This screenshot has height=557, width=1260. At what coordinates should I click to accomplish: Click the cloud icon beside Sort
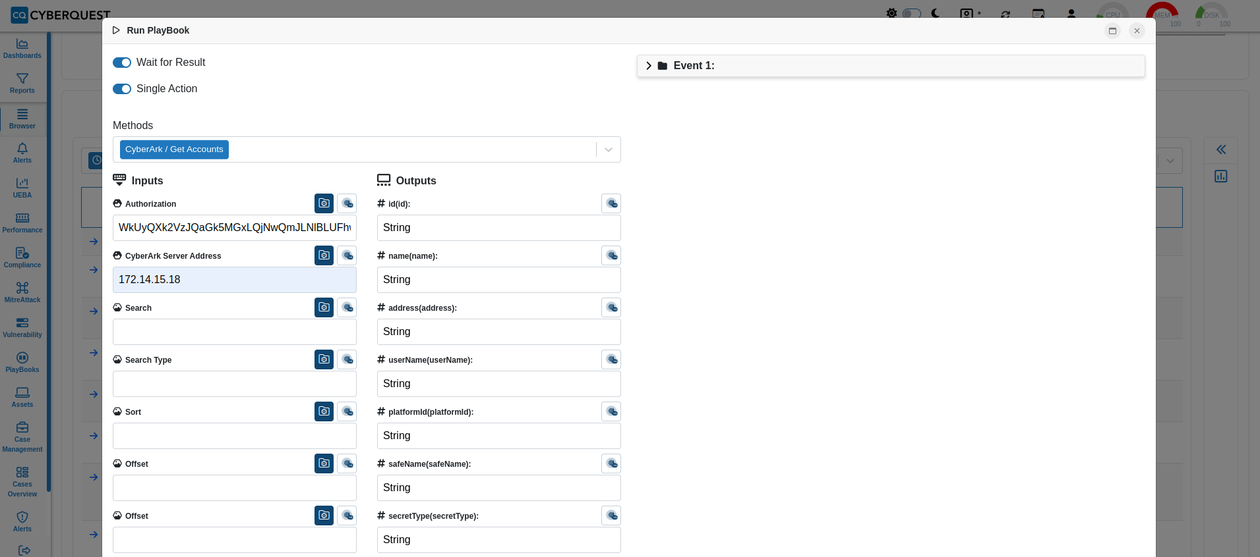[347, 411]
